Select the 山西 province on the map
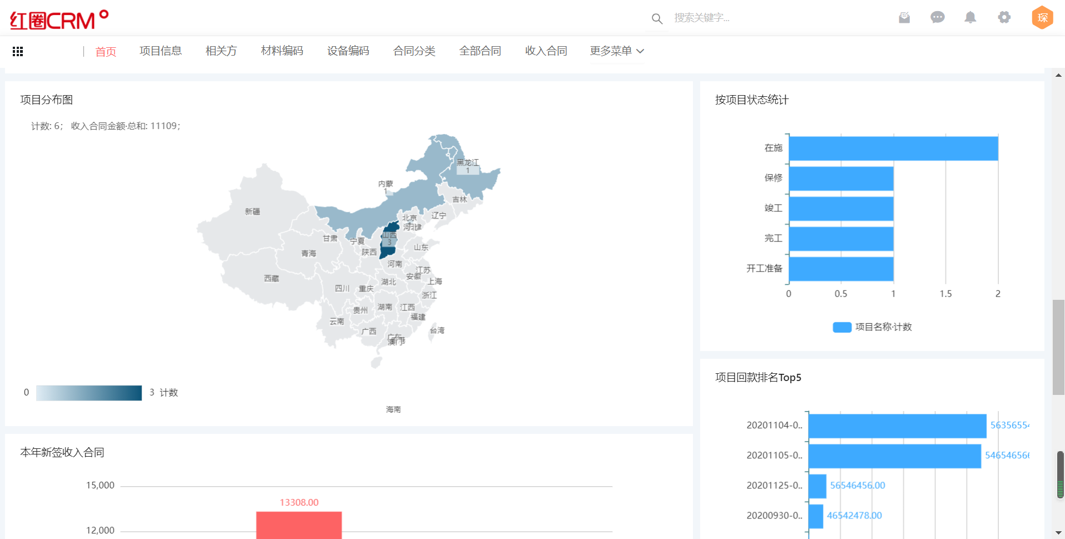 (388, 240)
